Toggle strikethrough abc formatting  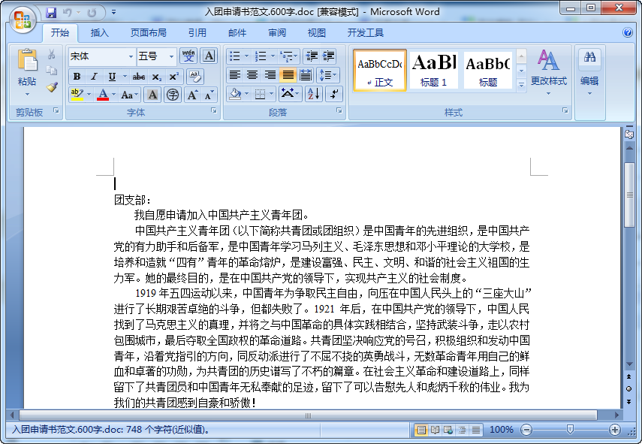[x=138, y=77]
